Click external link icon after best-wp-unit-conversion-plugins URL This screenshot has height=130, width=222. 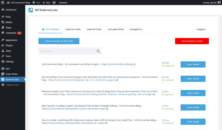coord(117,80)
